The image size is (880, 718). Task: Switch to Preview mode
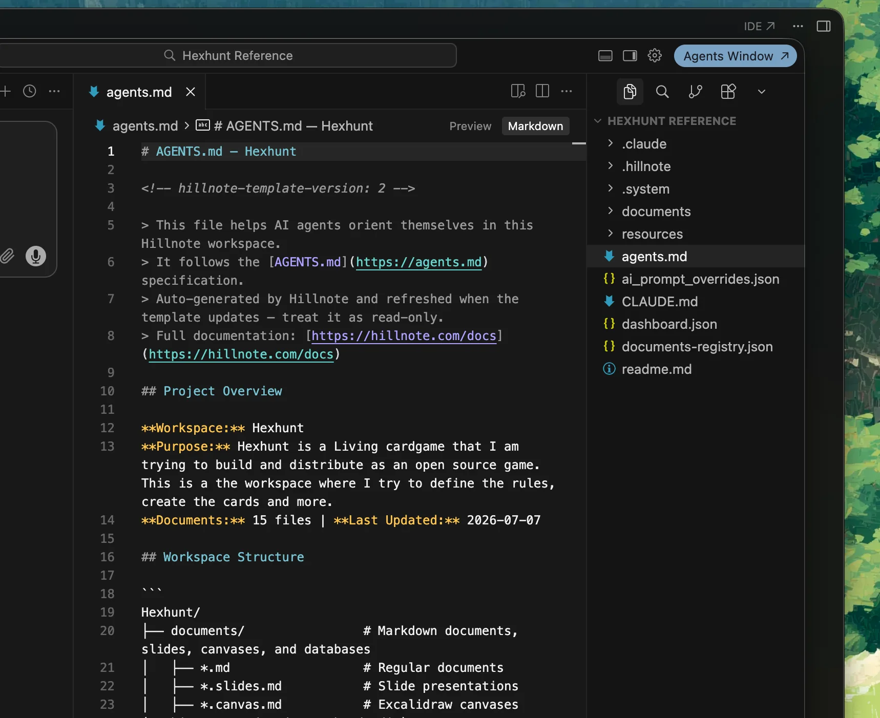[x=470, y=126]
